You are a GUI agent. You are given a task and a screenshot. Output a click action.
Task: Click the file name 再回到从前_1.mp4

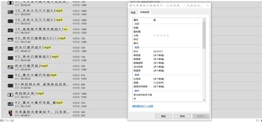point(29,93)
